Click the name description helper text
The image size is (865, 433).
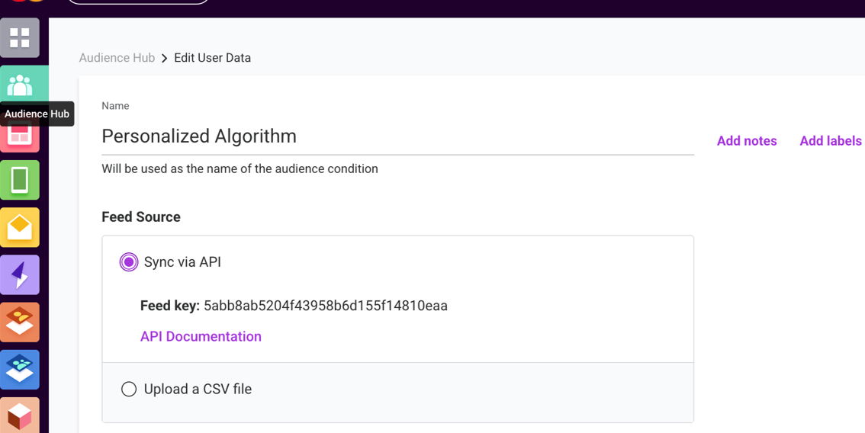coord(240,168)
